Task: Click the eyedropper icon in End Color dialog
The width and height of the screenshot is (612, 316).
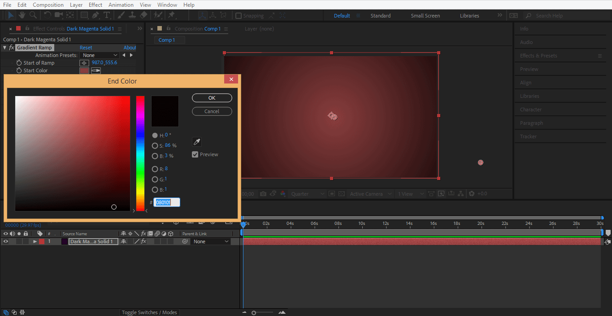Action: (x=196, y=142)
